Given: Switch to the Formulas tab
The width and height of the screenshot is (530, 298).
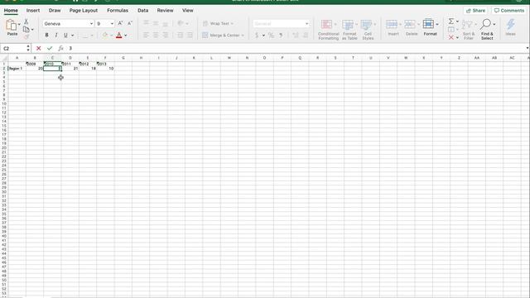Looking at the screenshot, I should [x=118, y=11].
